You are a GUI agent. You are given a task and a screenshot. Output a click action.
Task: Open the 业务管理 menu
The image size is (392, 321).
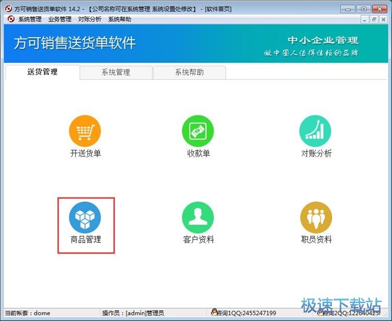(60, 19)
